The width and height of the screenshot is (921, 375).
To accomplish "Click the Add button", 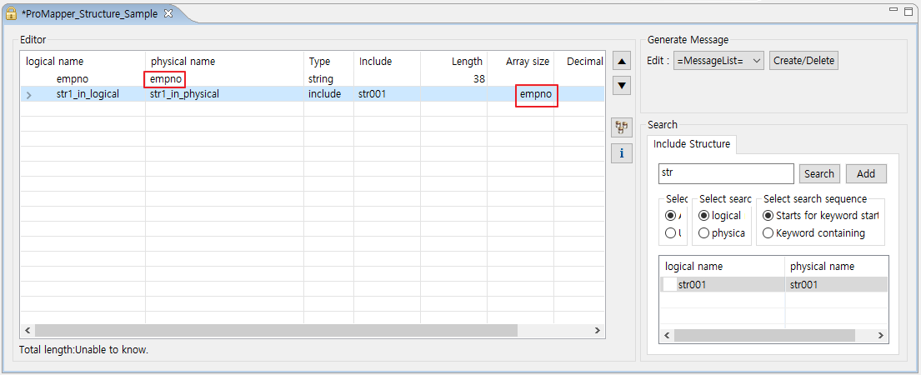I will 866,173.
